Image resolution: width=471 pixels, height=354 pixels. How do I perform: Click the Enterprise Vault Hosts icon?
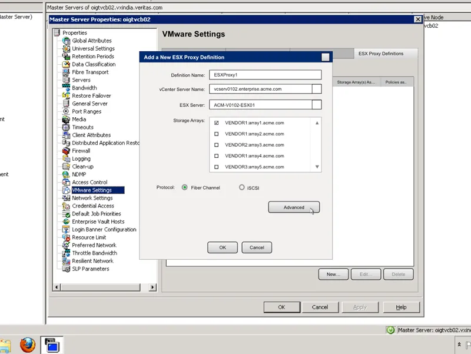click(x=66, y=221)
